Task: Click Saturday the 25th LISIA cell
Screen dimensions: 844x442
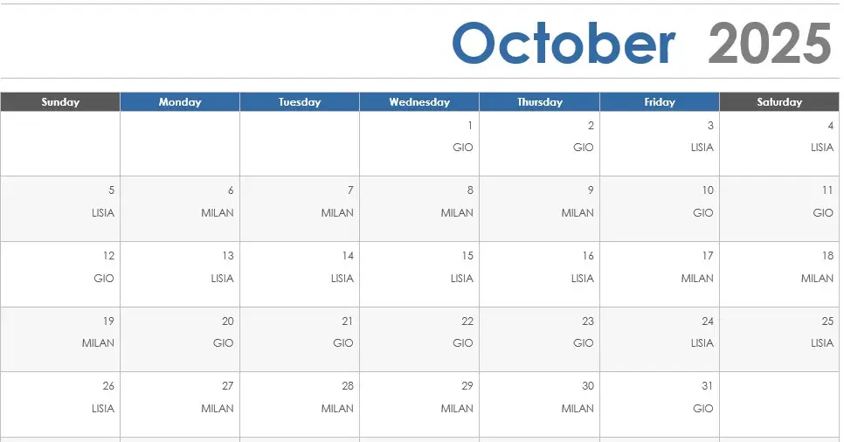Action: coord(779,340)
